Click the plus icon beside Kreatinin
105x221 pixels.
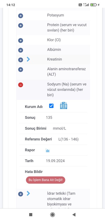[21, 60]
